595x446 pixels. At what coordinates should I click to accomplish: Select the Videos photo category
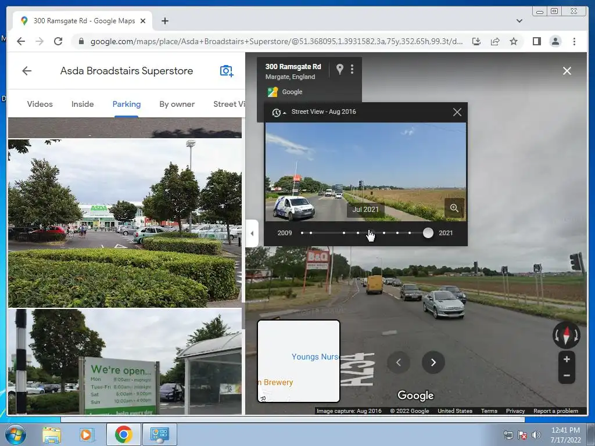[x=40, y=104]
